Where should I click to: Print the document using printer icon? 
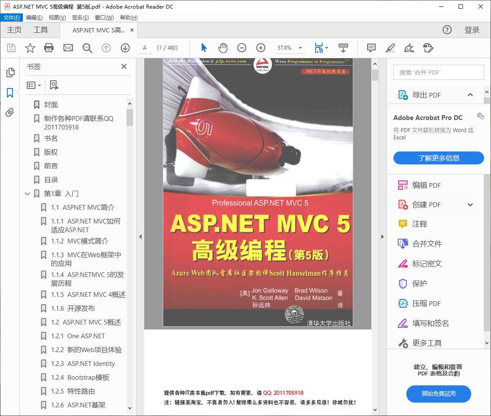(49, 48)
